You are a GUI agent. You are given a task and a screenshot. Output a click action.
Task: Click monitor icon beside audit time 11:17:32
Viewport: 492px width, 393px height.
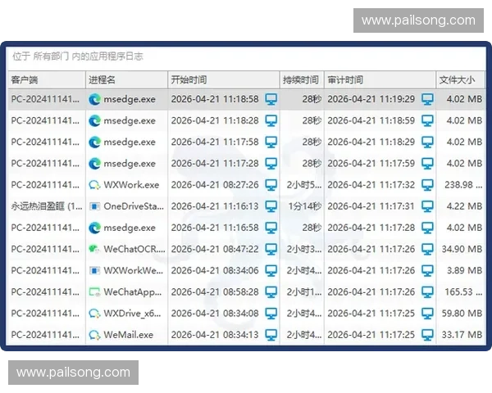pos(427,185)
